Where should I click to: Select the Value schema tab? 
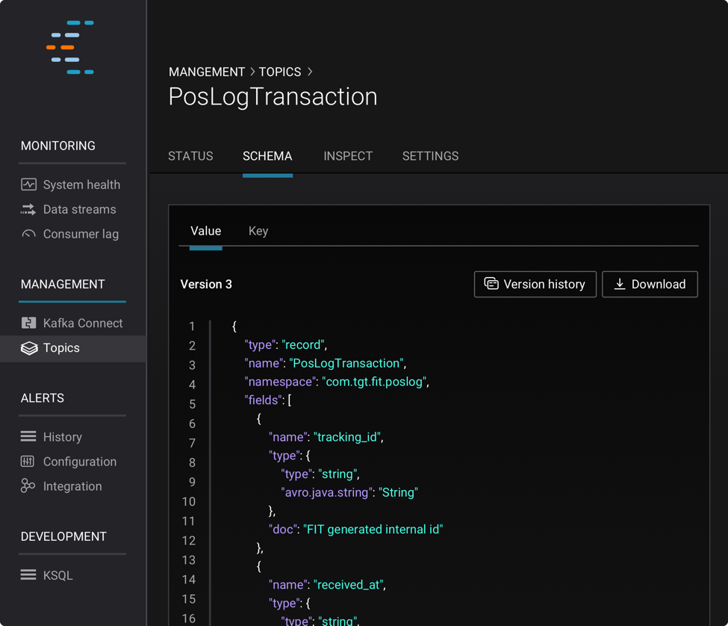tap(205, 231)
